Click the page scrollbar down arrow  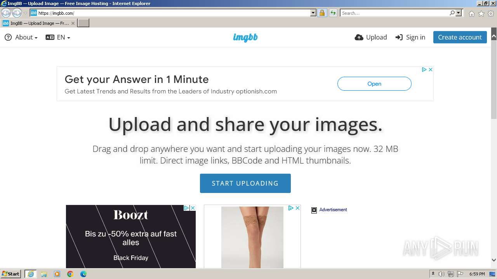[x=494, y=260]
